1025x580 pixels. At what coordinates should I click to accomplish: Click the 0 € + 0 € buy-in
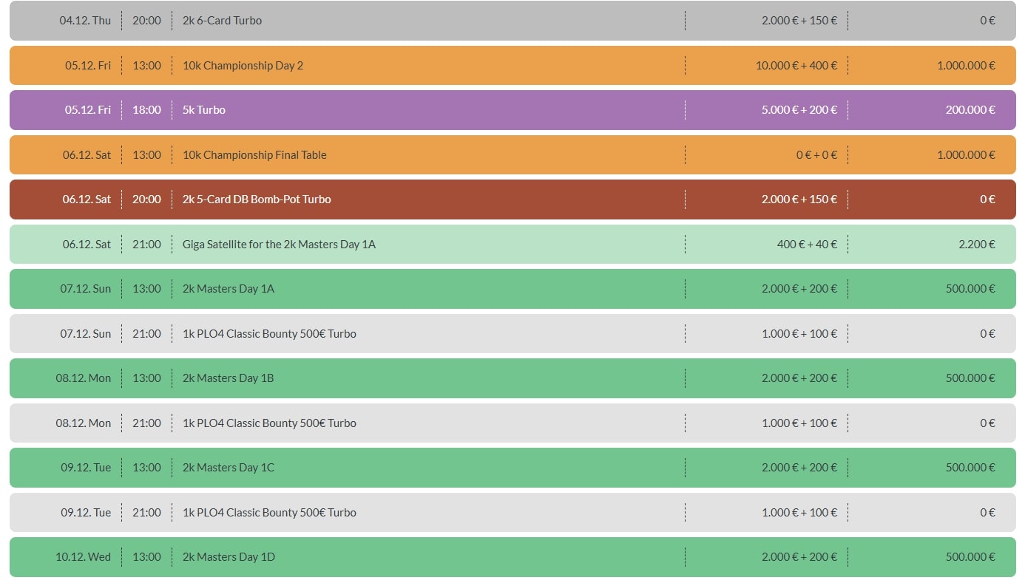(x=816, y=155)
